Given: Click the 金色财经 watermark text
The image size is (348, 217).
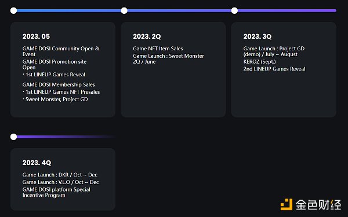Looking at the screenshot, I should click(x=318, y=205).
